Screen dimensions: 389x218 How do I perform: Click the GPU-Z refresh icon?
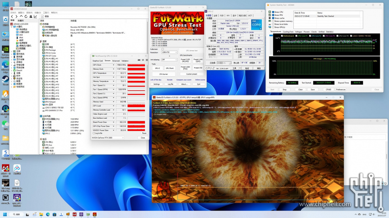(x=143, y=60)
